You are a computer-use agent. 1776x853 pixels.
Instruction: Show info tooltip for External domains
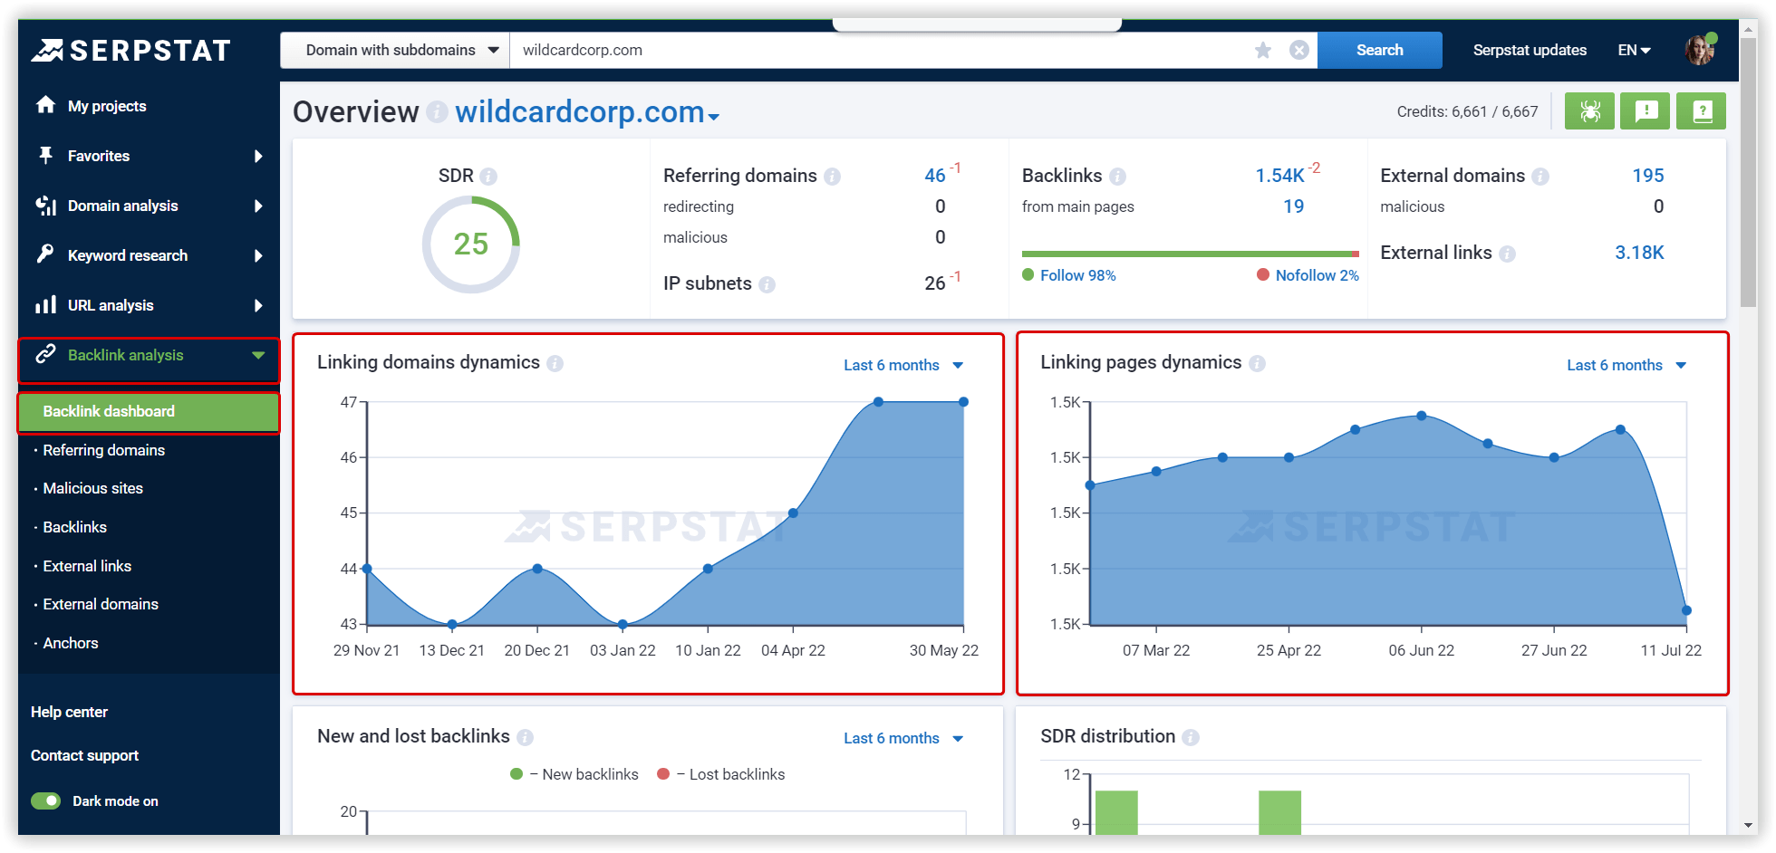click(x=1540, y=177)
